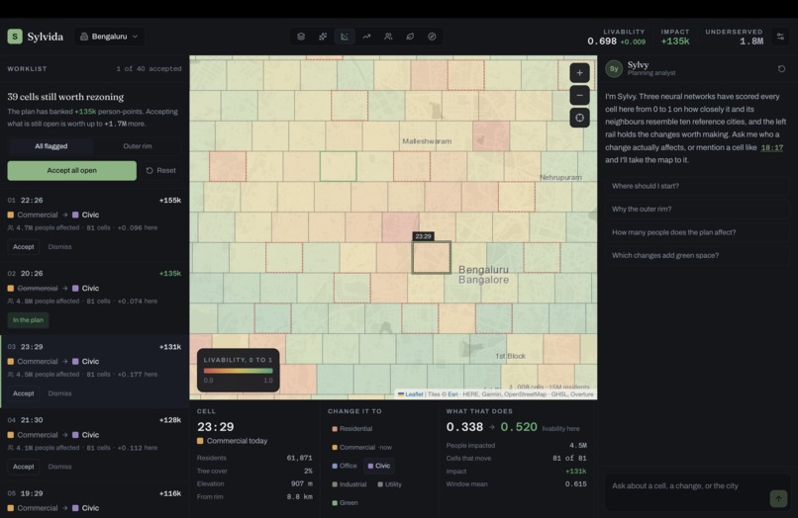Ask 'How many people does the plan affect?'
Image resolution: width=798 pixels, height=518 pixels.
[697, 232]
